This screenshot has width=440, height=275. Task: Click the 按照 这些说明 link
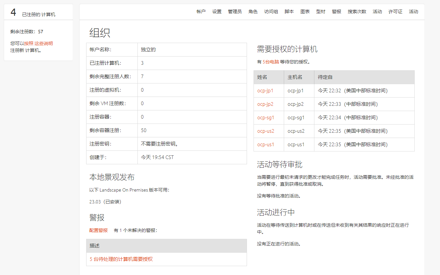(x=38, y=43)
